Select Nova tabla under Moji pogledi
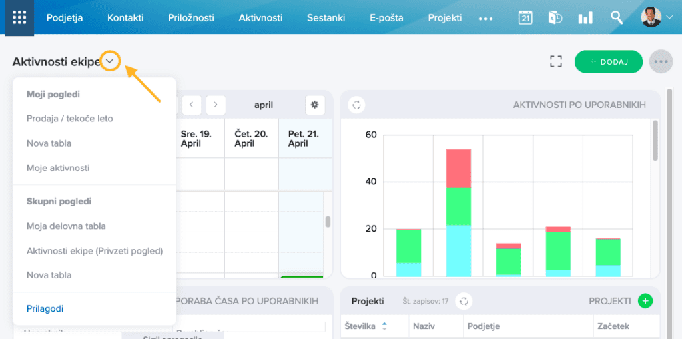This screenshot has height=339, width=682. (49, 143)
